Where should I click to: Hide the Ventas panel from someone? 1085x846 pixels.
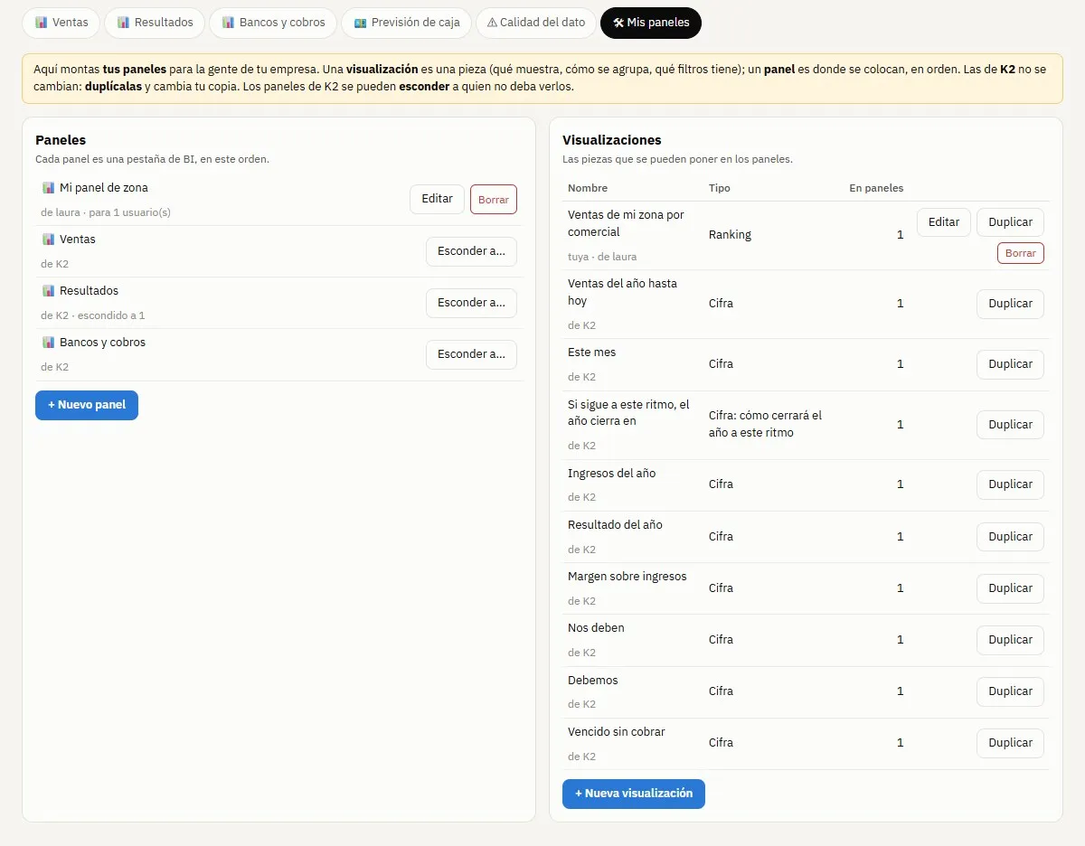[471, 251]
